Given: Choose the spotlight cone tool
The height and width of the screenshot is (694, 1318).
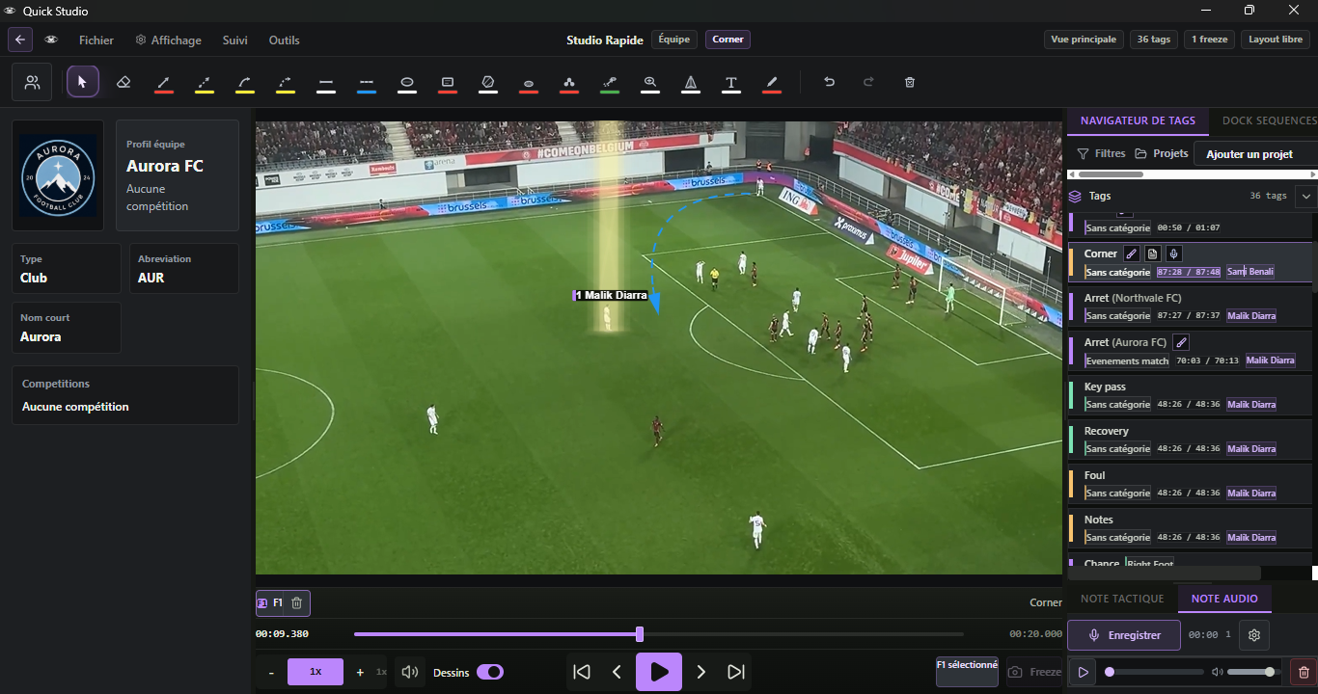Looking at the screenshot, I should click(x=691, y=82).
